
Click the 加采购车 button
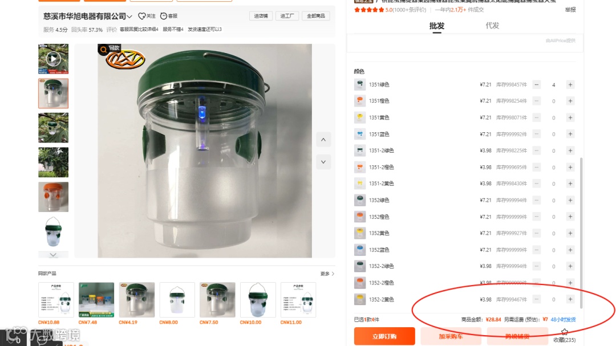click(x=451, y=336)
